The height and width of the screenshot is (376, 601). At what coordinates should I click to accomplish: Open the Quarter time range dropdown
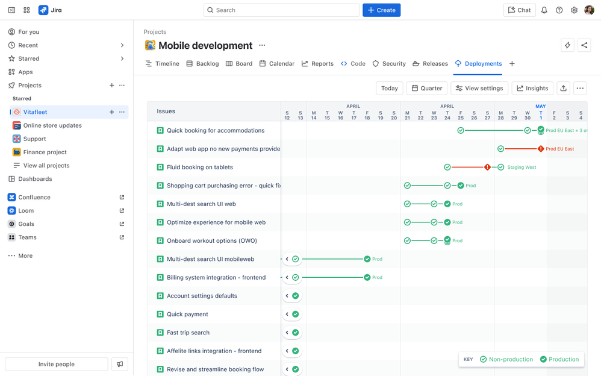click(426, 88)
